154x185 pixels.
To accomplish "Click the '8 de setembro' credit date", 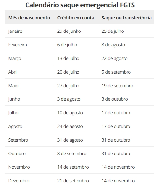I will coord(72,154).
